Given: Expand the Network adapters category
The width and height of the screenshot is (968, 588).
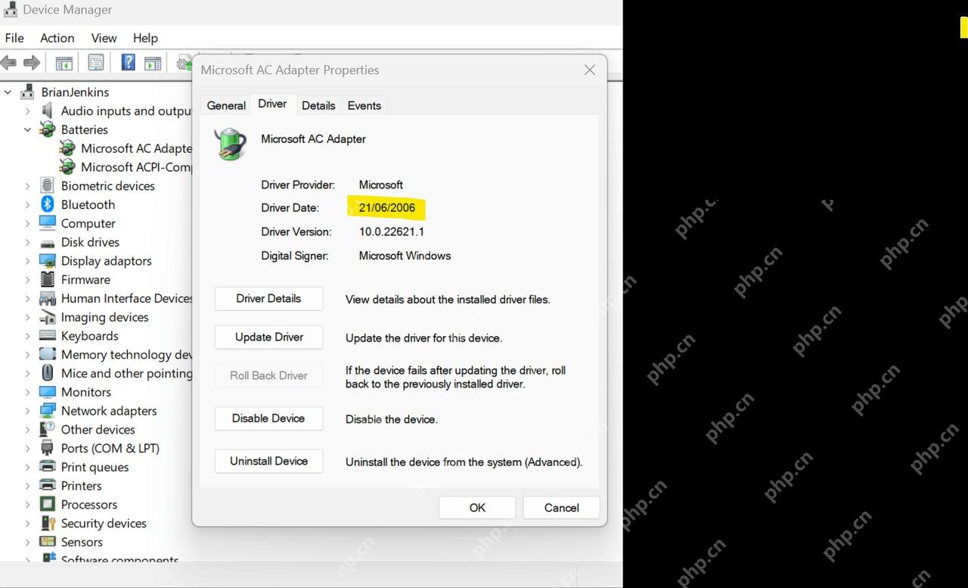Looking at the screenshot, I should pos(28,411).
